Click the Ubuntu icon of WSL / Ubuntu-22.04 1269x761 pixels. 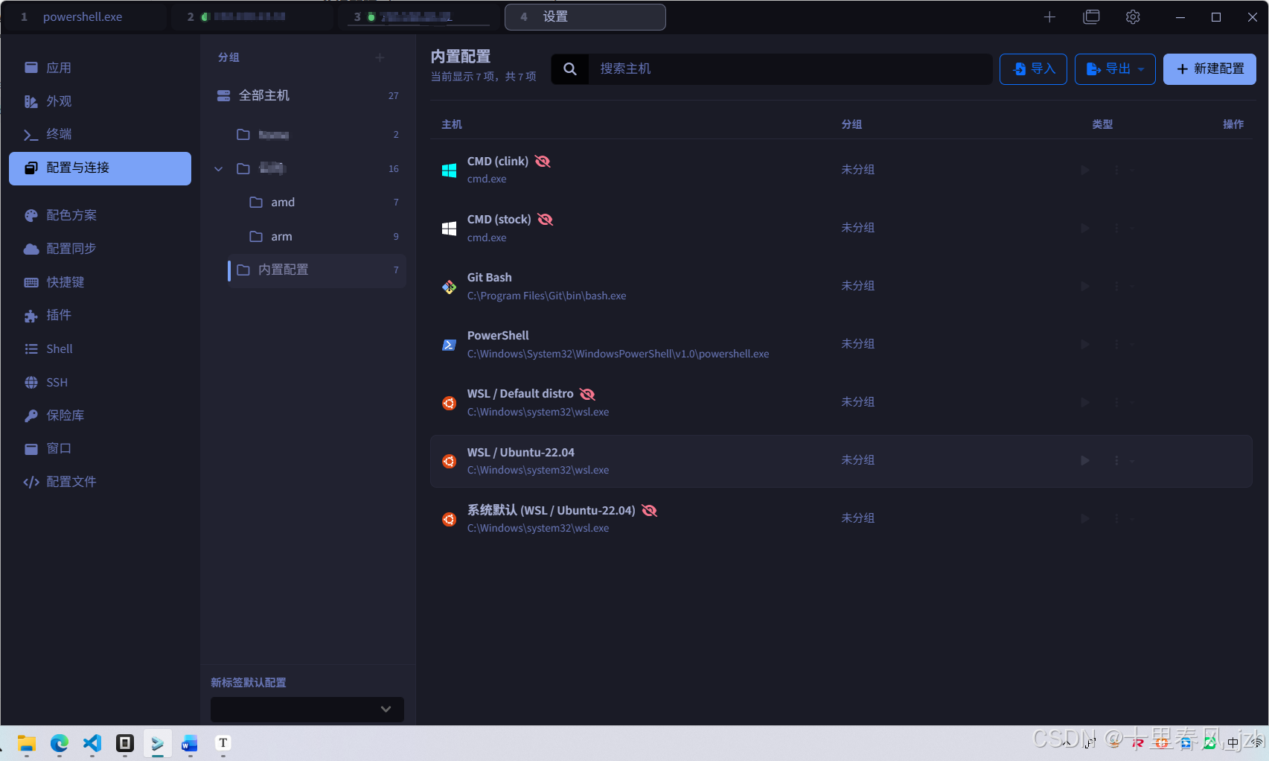click(449, 461)
